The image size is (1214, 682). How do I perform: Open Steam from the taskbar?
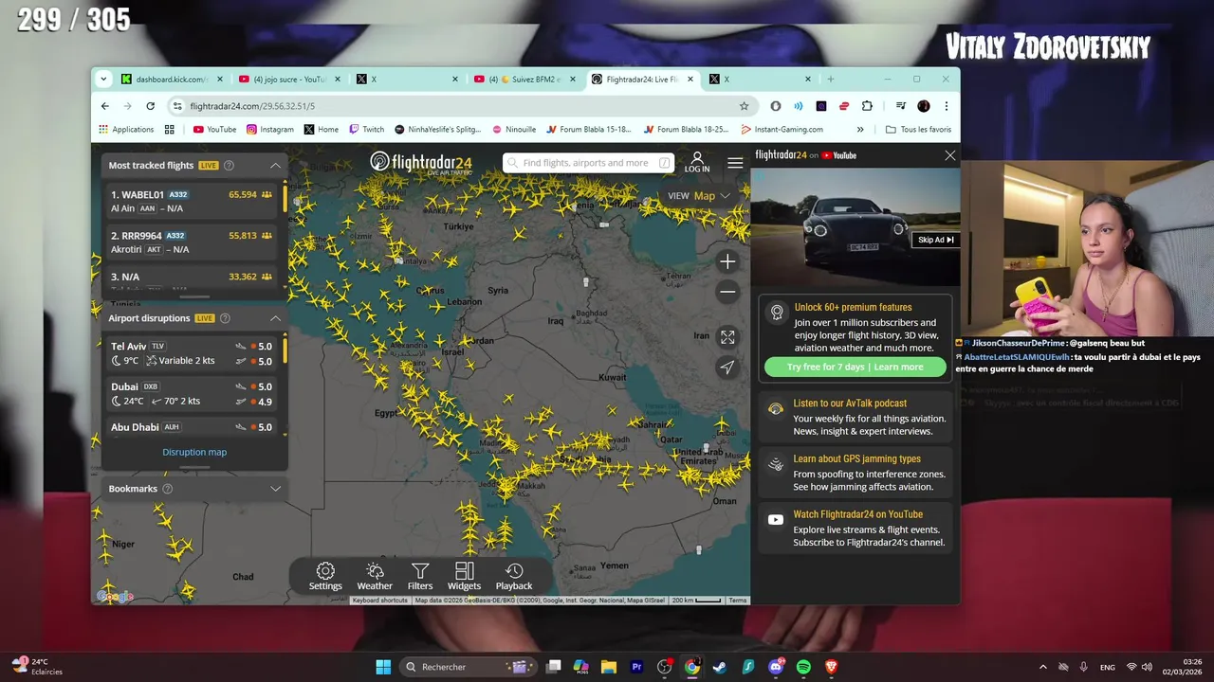[720, 667]
